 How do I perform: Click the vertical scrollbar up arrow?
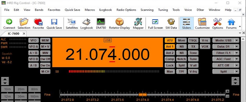click(243, 39)
